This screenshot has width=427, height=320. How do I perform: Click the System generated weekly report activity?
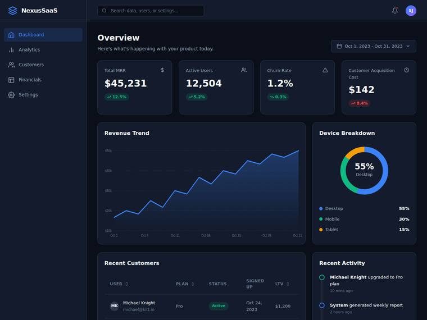click(366, 305)
